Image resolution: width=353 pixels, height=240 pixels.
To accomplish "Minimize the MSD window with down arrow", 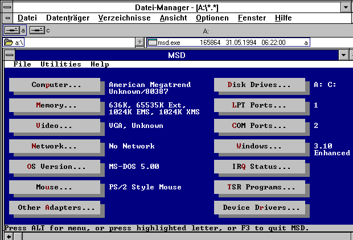I will point(343,55).
